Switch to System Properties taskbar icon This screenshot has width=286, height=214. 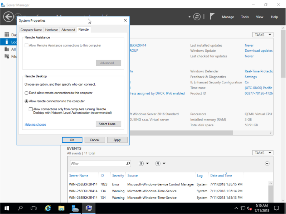pyautogui.click(x=89, y=208)
